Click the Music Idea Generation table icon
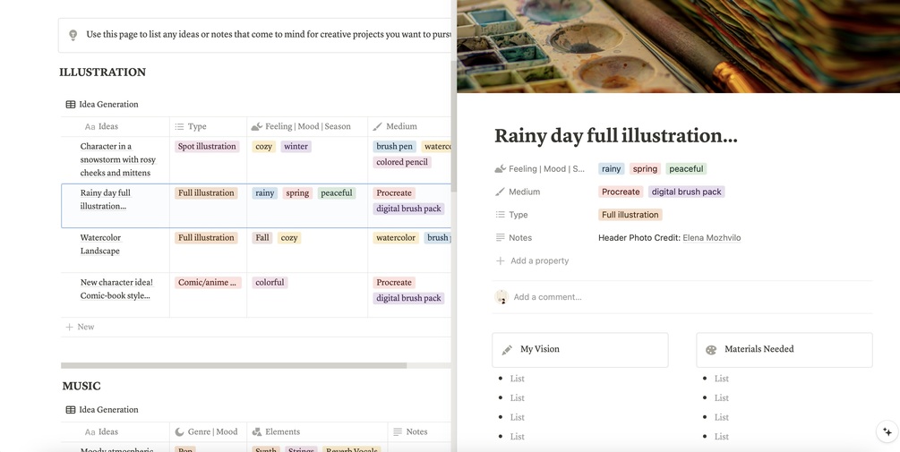 click(71, 410)
